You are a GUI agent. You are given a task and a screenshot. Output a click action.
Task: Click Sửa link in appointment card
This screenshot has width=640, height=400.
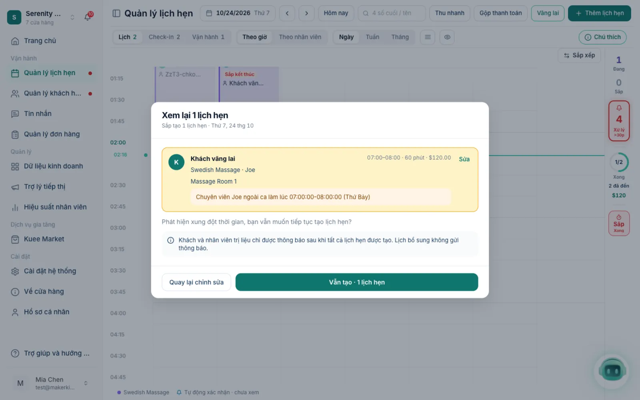click(464, 159)
